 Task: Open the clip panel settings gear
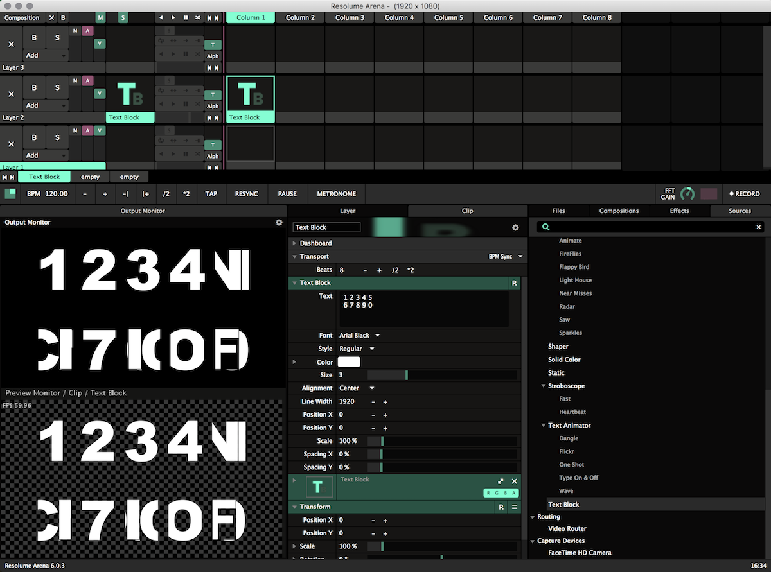tap(515, 227)
